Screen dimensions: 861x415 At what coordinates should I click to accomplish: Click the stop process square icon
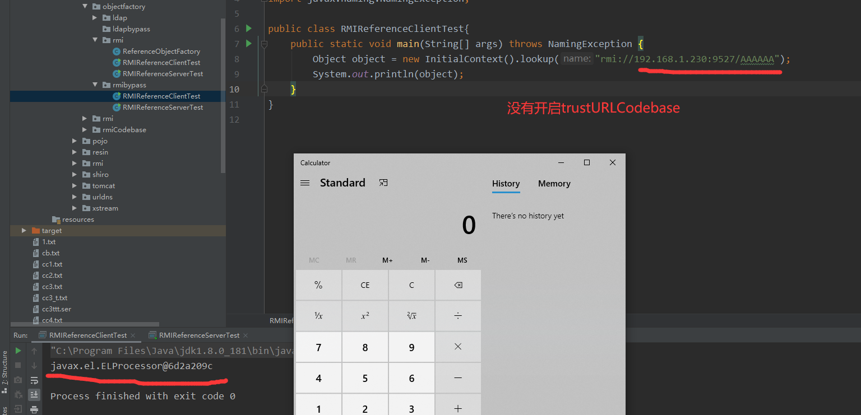pos(18,366)
